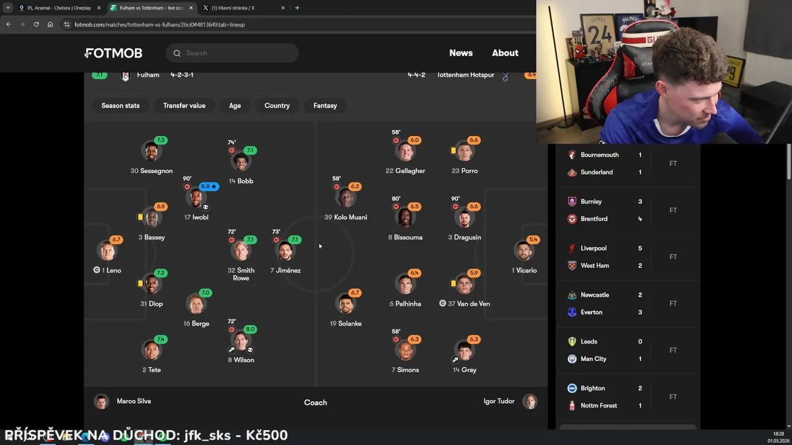Click the Liverpool crest in results list
Viewport: 792px width, 445px height.
tap(572, 248)
